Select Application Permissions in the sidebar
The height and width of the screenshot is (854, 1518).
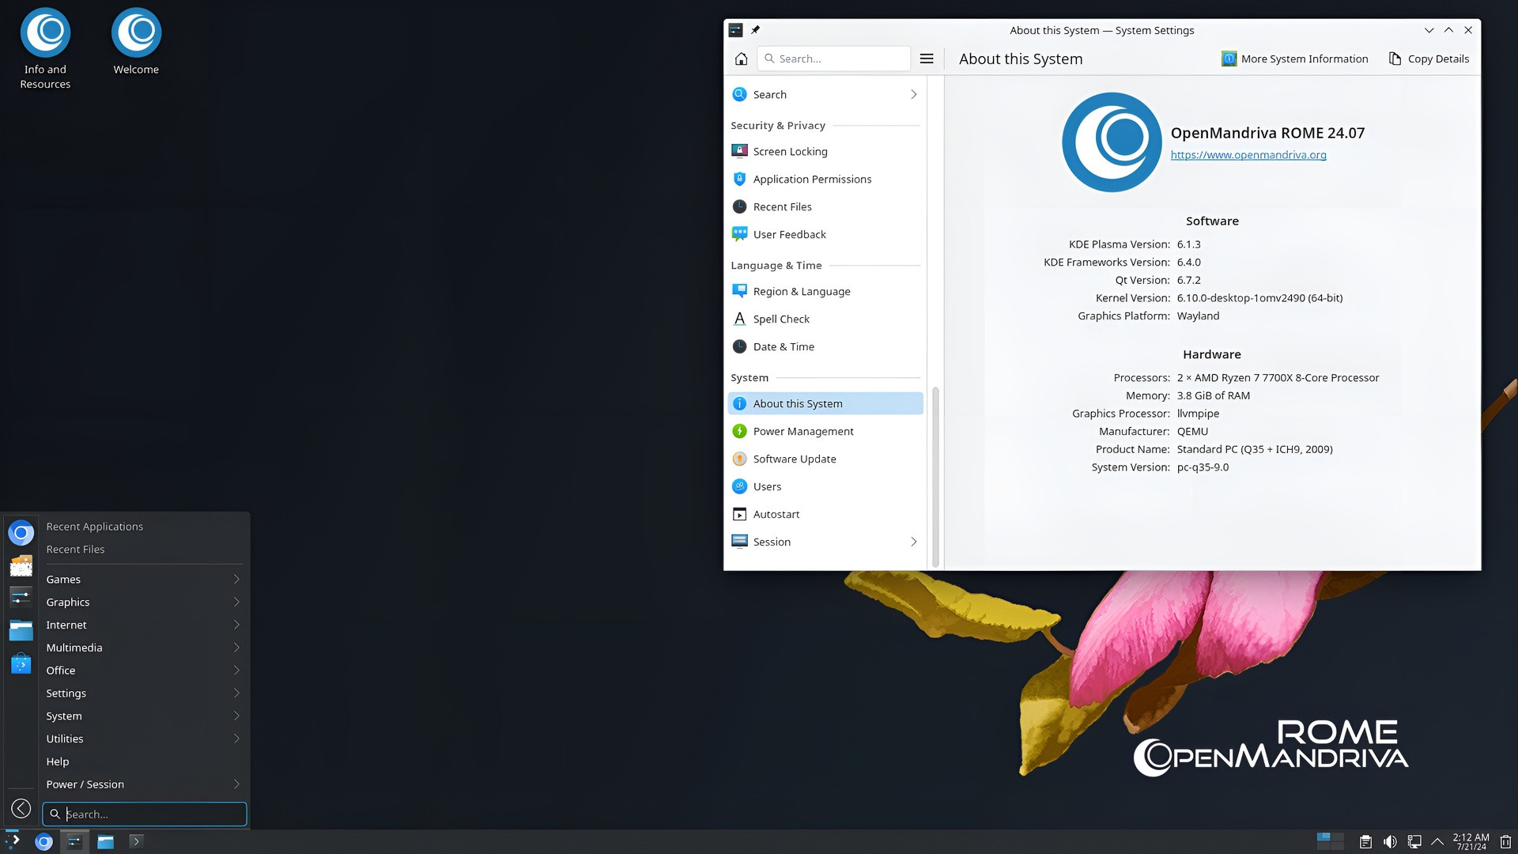[812, 179]
